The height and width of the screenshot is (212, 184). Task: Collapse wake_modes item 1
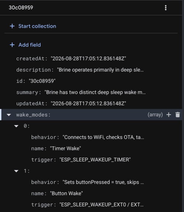(16, 171)
